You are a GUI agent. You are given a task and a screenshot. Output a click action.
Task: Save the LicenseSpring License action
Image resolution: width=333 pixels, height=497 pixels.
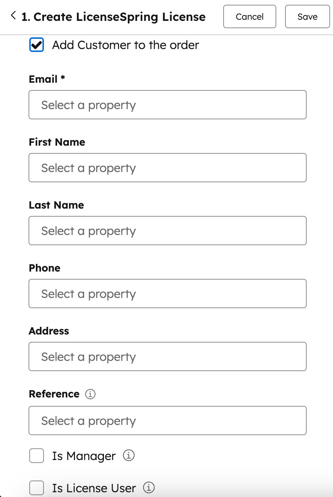coord(307,16)
